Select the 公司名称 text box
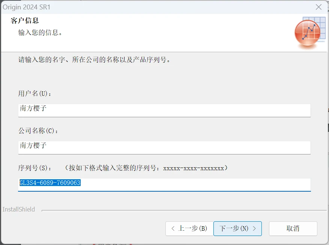This screenshot has width=329, height=245. (164, 147)
